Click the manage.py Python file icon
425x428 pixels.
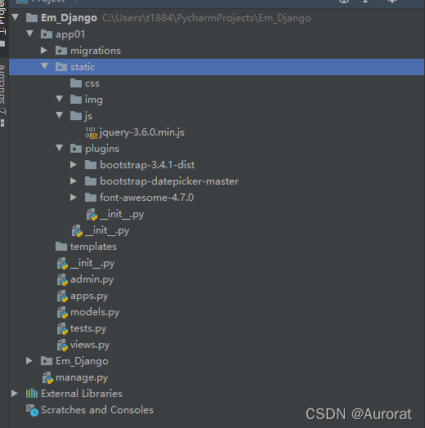point(47,378)
